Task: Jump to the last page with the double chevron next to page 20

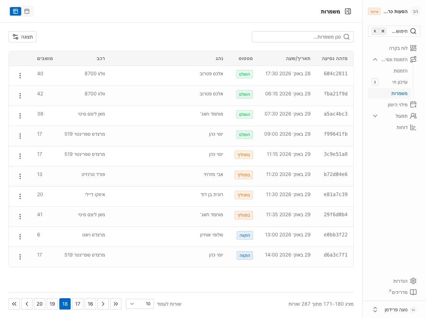Action: (x=14, y=304)
